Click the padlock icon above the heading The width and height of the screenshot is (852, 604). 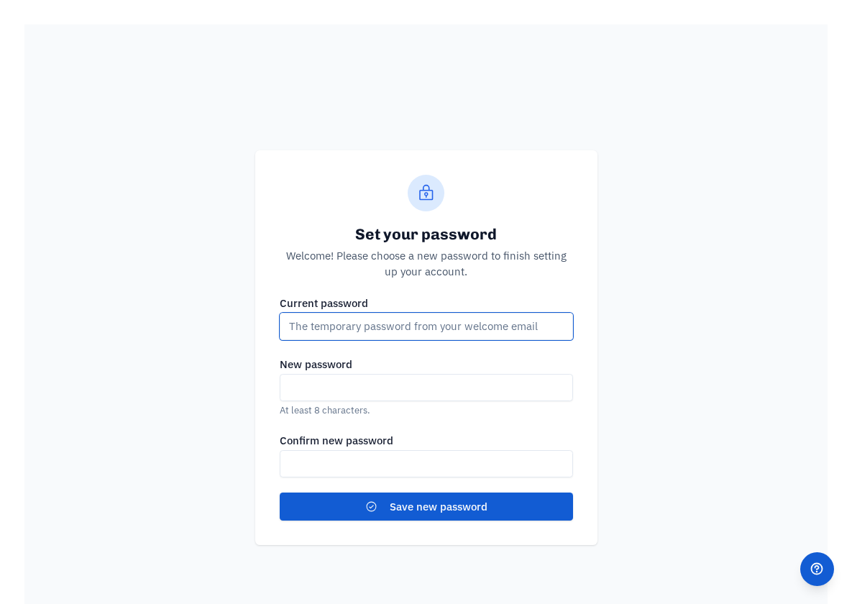point(426,193)
